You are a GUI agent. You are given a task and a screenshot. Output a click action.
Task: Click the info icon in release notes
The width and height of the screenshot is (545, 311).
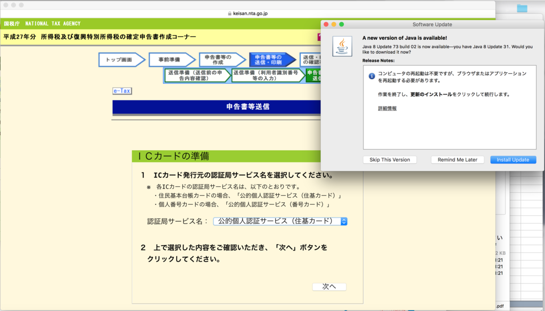point(371,76)
